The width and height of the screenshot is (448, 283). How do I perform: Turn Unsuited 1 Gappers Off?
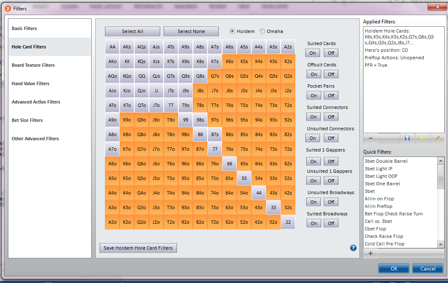pyautogui.click(x=331, y=181)
